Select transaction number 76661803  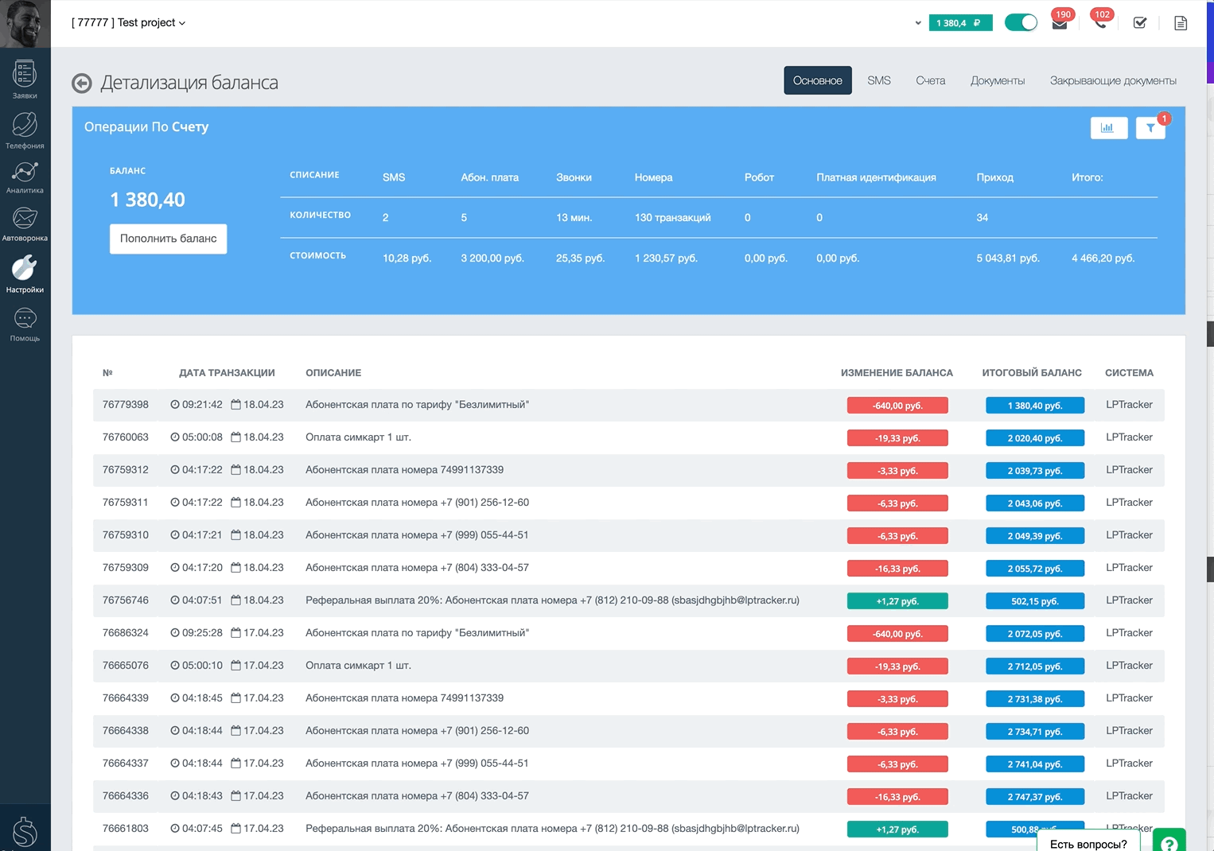click(x=126, y=829)
